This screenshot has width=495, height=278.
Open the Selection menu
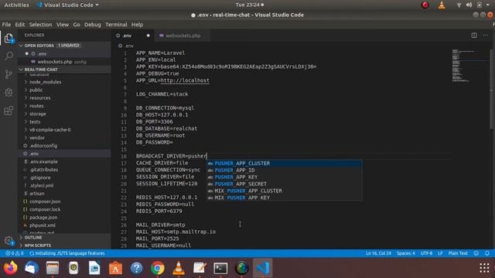[40, 25]
